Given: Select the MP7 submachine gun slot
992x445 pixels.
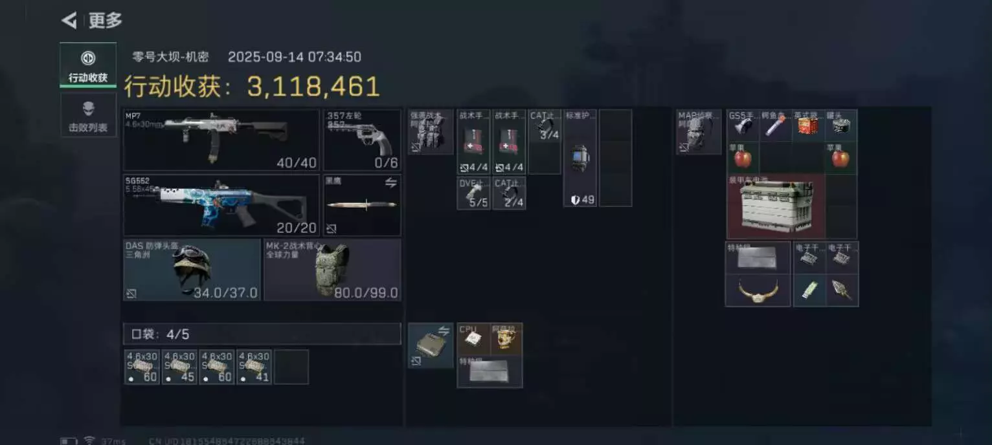Looking at the screenshot, I should pos(221,140).
